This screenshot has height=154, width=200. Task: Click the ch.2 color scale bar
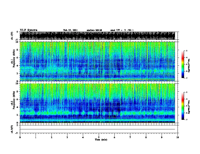[x=183, y=106]
